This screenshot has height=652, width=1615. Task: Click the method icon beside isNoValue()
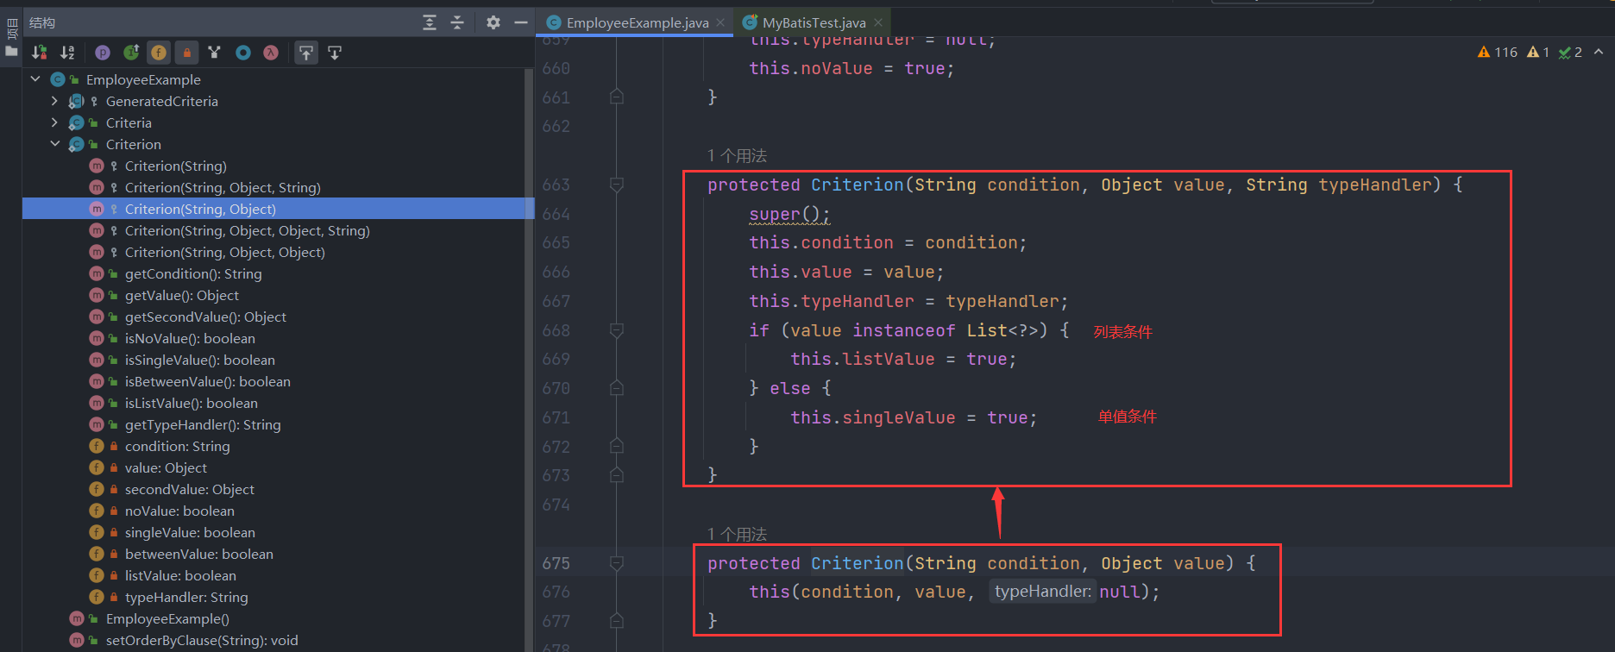(97, 338)
